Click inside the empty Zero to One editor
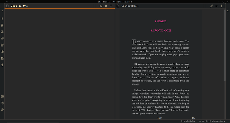 60,64
